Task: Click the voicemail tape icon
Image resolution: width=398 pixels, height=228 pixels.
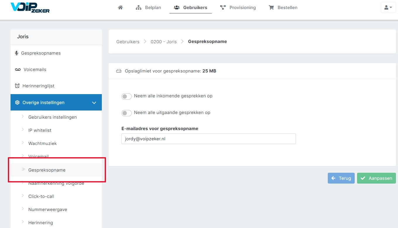Action: (18, 70)
